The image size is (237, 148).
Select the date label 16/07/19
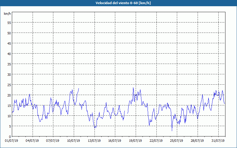click(115, 141)
